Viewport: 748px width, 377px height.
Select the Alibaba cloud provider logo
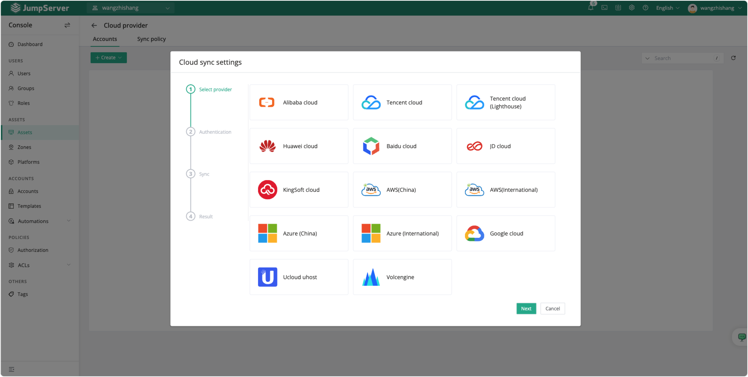point(267,103)
